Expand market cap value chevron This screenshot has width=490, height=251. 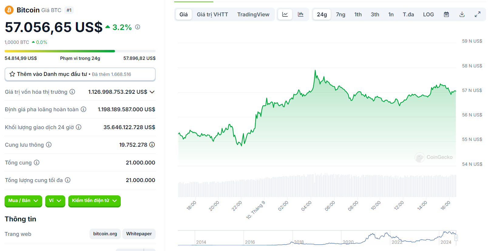pos(152,92)
